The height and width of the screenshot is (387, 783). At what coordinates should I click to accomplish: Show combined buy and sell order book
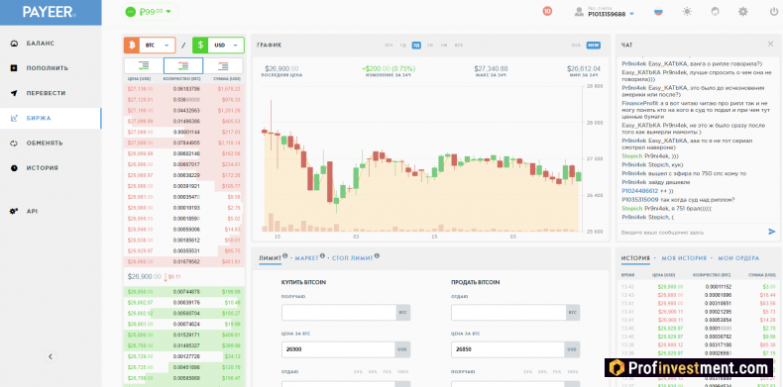[x=182, y=65]
